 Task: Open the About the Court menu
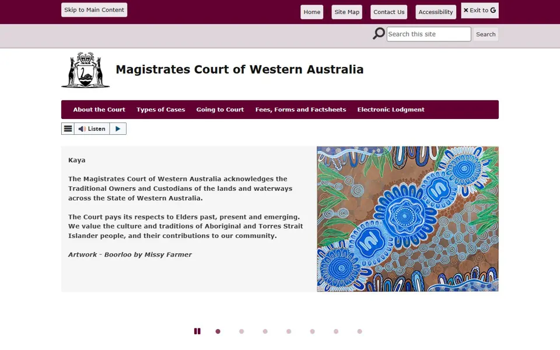coord(99,110)
